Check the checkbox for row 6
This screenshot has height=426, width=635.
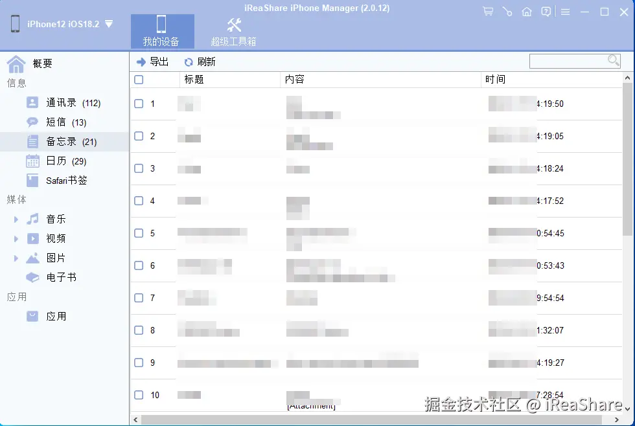pos(139,265)
